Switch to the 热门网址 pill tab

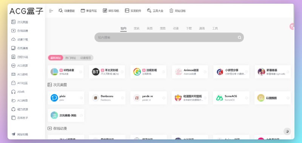(x=71, y=58)
